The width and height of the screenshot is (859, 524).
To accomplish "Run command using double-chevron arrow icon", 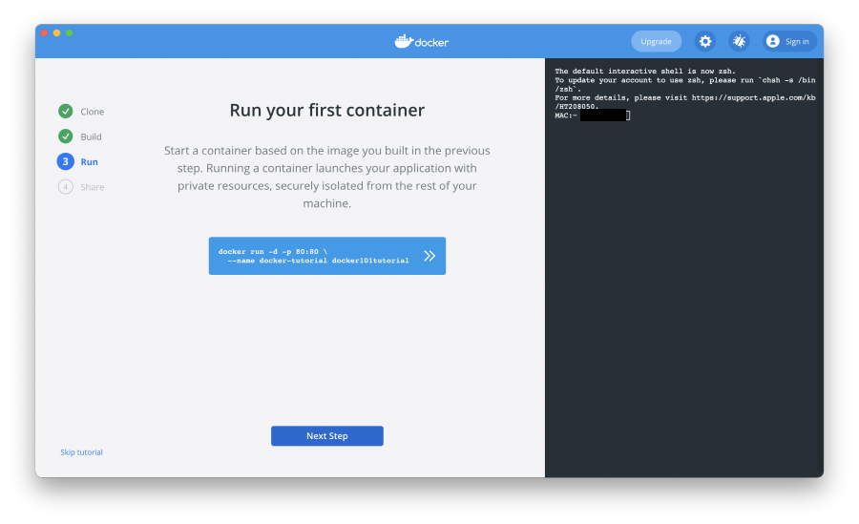I will (x=429, y=256).
